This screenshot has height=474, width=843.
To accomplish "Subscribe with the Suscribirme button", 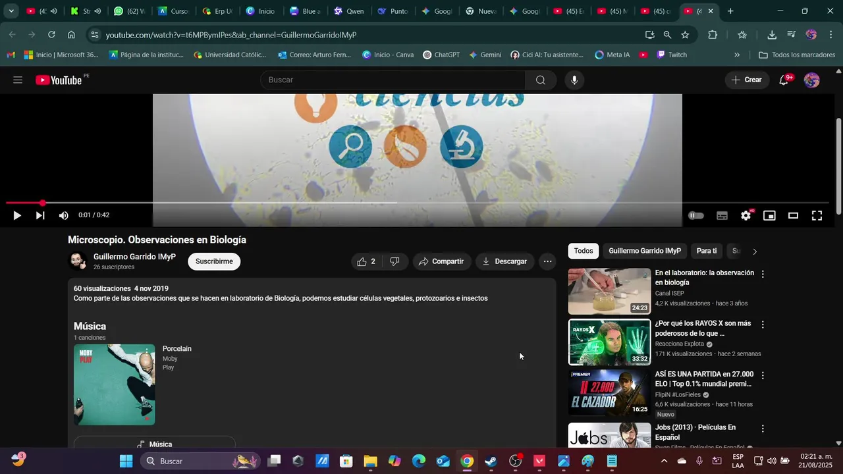I will point(214,261).
